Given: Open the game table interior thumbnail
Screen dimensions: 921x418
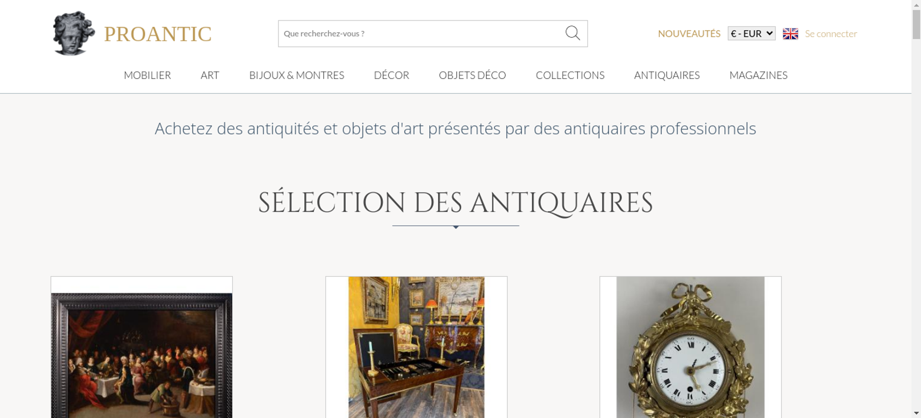Looking at the screenshot, I should (x=416, y=347).
